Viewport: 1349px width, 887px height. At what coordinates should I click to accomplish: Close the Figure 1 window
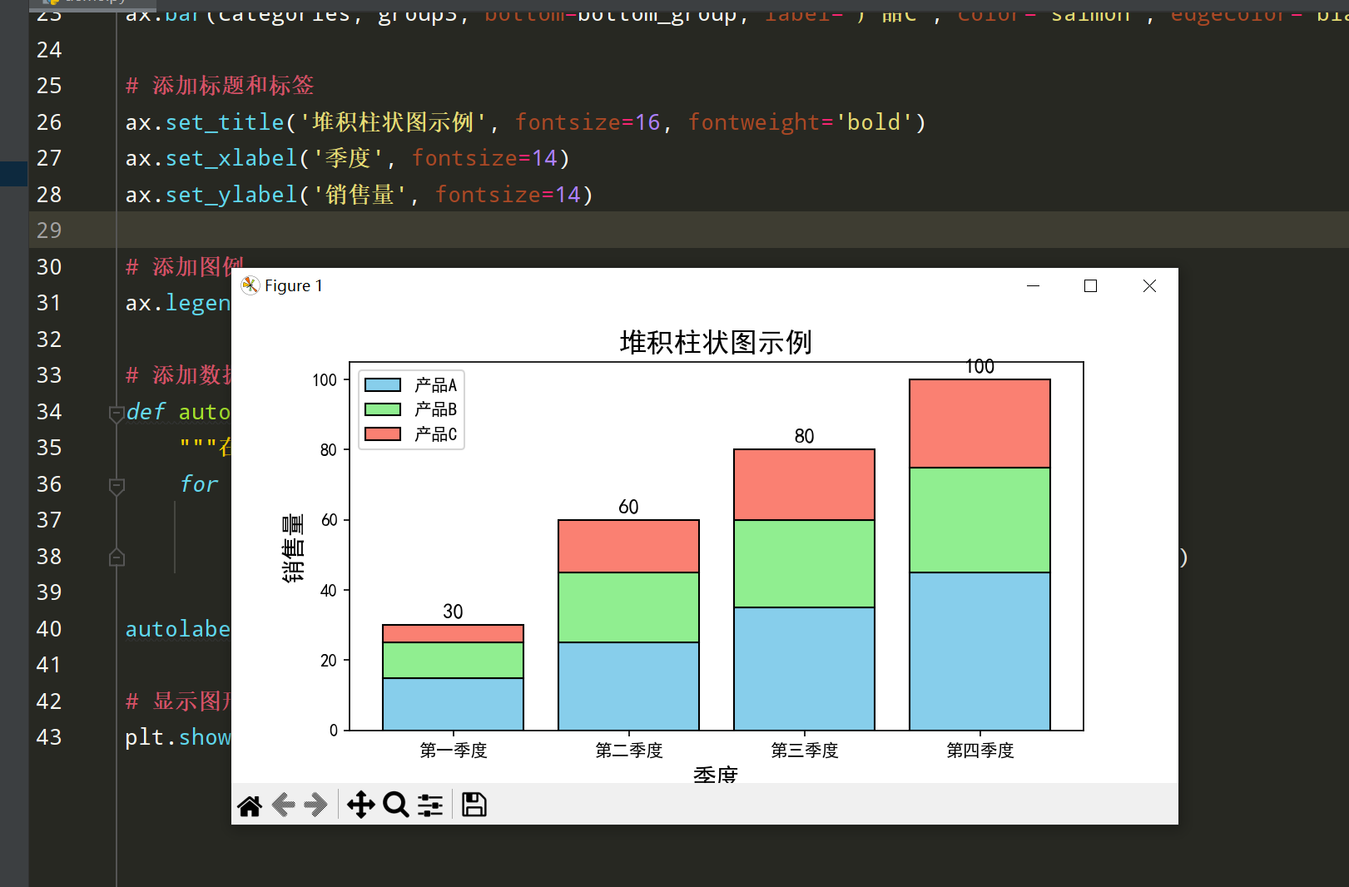1149,285
